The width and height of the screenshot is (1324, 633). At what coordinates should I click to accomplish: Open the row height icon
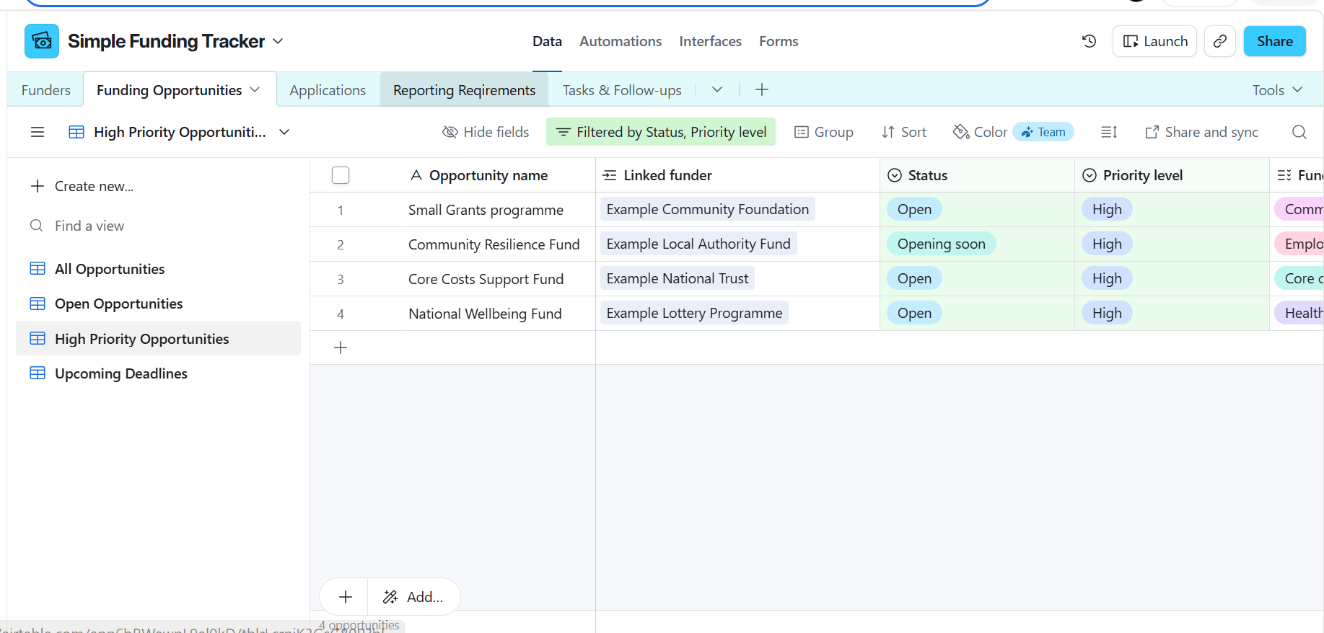tap(1109, 132)
